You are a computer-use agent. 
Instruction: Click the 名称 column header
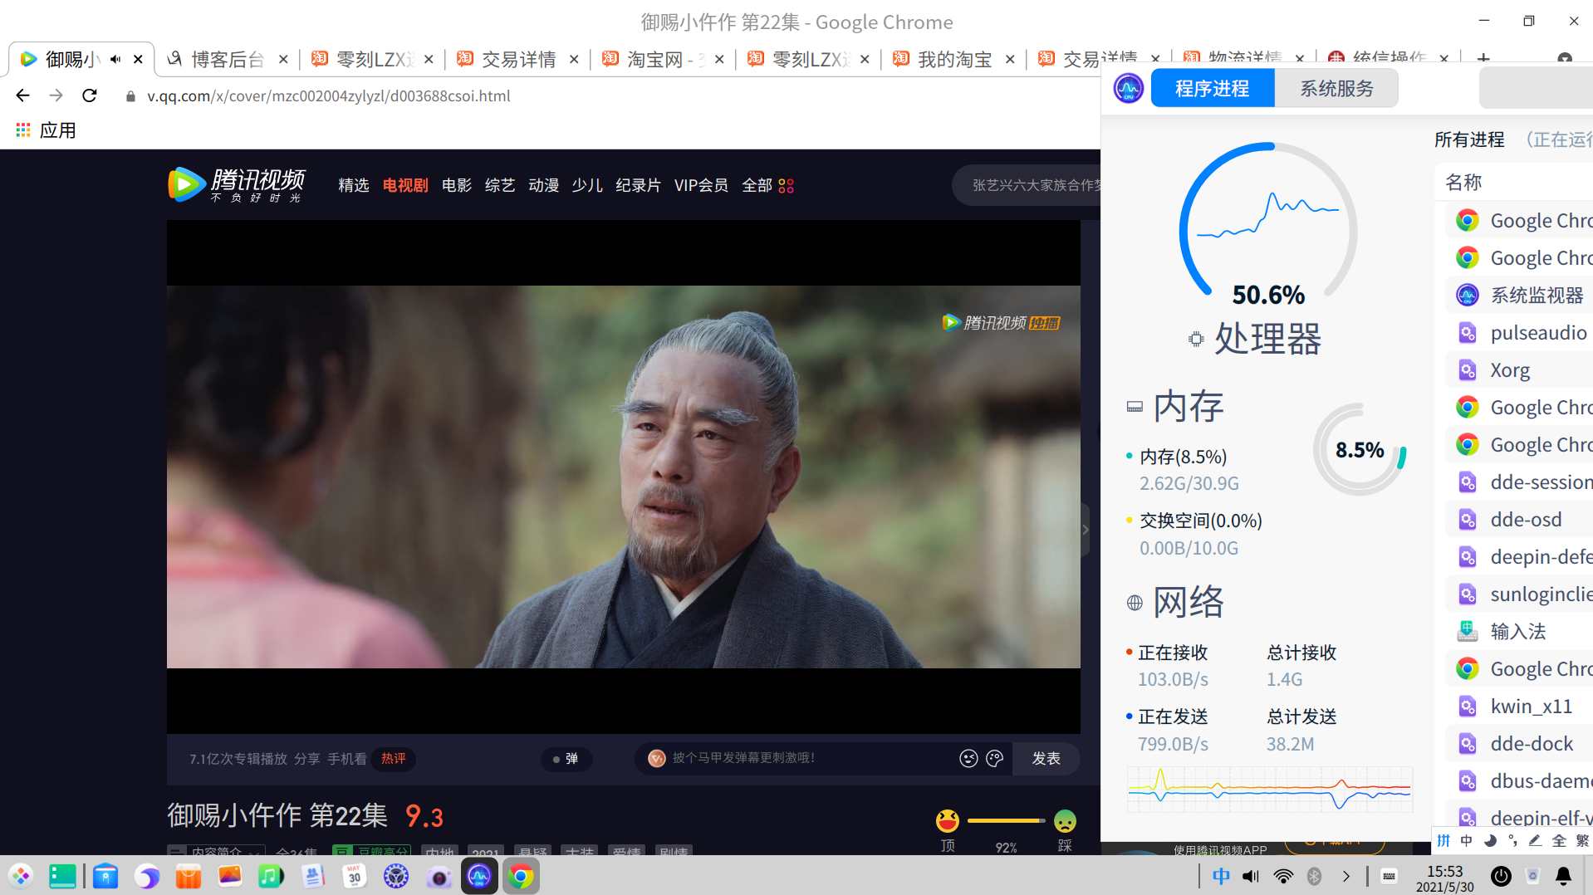[1463, 182]
